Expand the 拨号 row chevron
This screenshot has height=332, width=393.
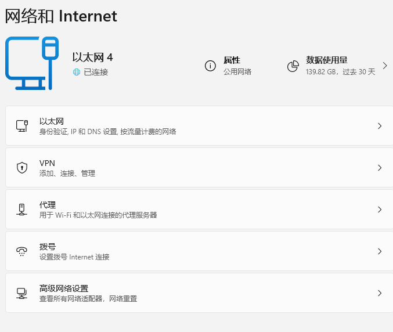[380, 251]
